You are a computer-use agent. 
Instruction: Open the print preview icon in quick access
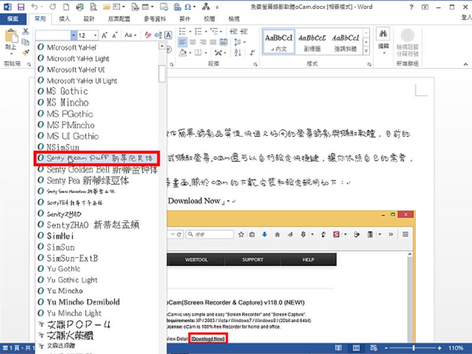93,7
